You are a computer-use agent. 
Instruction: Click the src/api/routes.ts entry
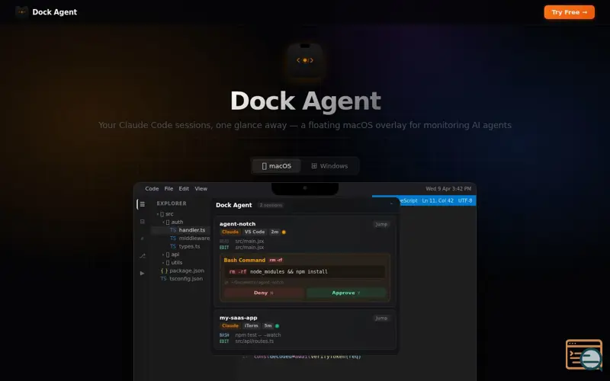[246, 341]
